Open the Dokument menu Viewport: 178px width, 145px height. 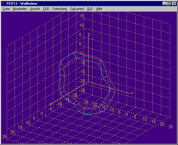[77, 9]
